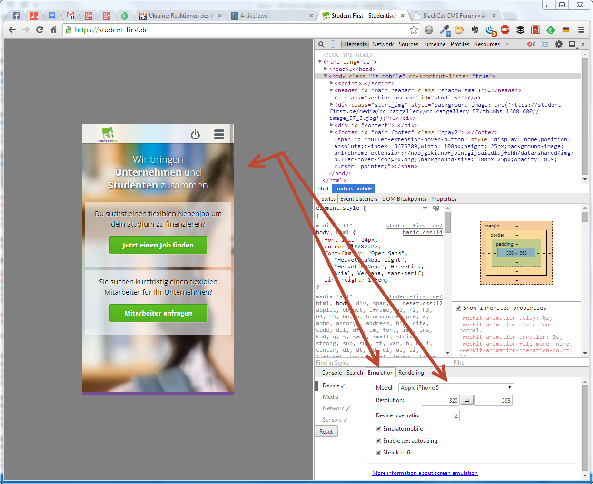Tap the hamburger menu on mobile page
The width and height of the screenshot is (593, 484).
[219, 135]
